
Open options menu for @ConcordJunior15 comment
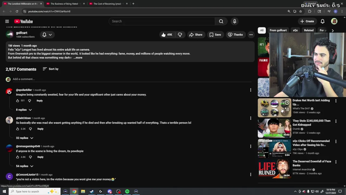(251, 174)
